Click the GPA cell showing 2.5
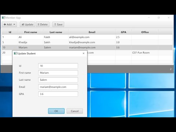 123,37
